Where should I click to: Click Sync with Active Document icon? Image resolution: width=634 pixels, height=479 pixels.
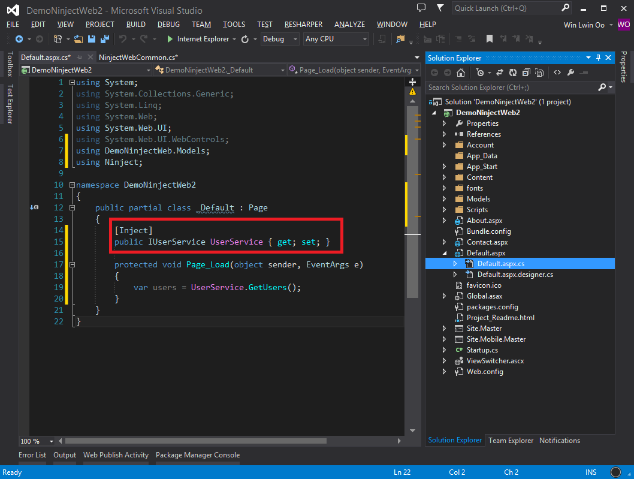500,73
